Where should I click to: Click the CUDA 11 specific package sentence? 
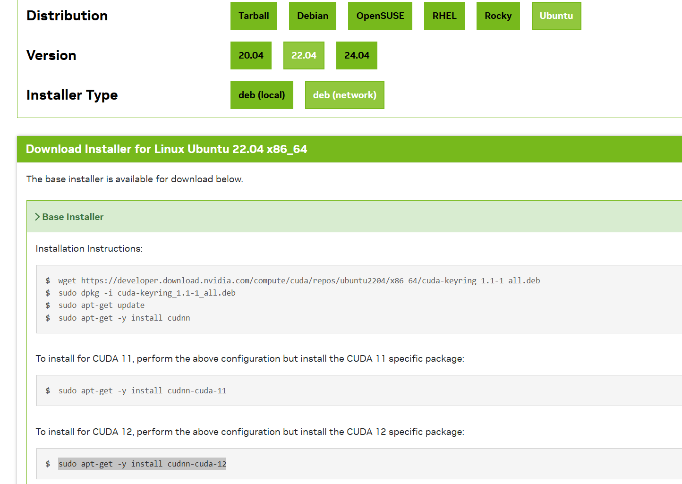click(x=250, y=358)
